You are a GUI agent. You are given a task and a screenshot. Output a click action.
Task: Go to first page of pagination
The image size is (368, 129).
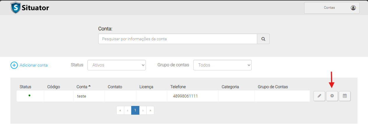[120, 111]
